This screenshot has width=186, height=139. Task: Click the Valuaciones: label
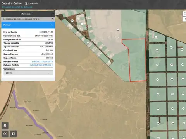(x=9, y=69)
